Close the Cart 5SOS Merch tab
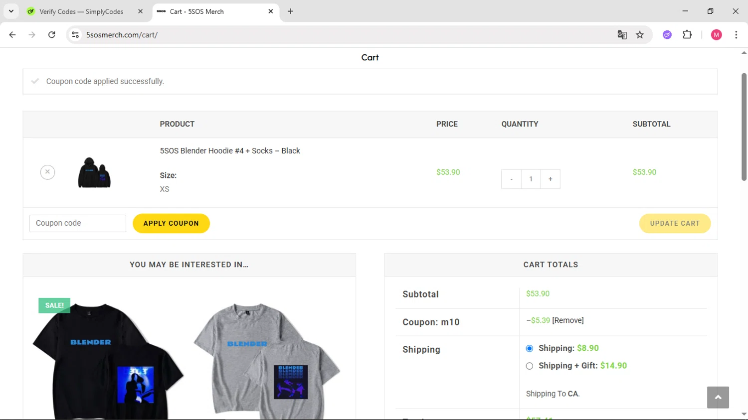The image size is (748, 420). tap(271, 11)
